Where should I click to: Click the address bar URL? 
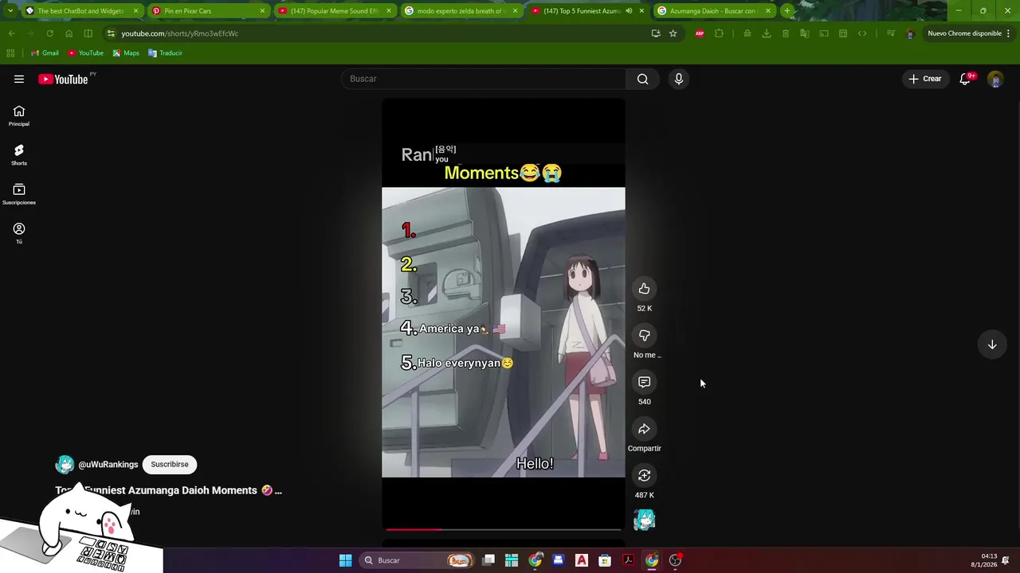[179, 33]
